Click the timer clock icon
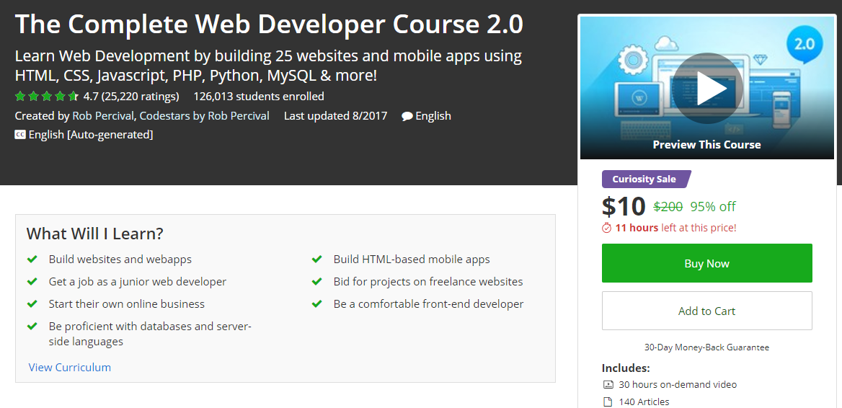This screenshot has width=842, height=408. click(607, 228)
